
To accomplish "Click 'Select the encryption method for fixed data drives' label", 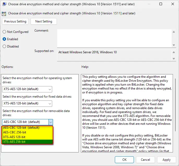I will click(37, 97).
